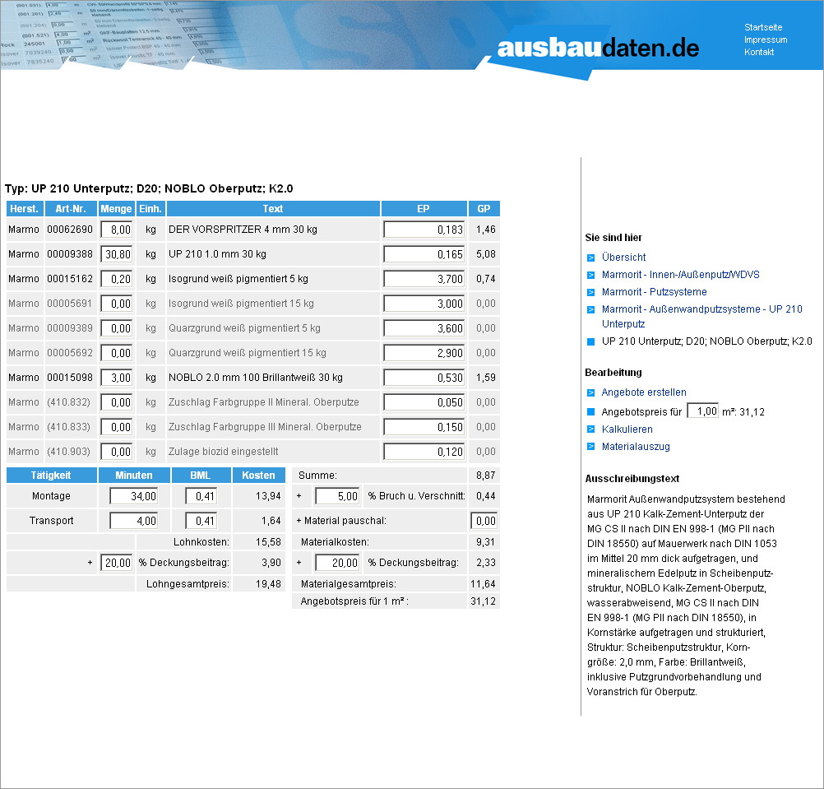
Task: Click Materialgesamtpreis value 11,64
Action: [x=483, y=584]
